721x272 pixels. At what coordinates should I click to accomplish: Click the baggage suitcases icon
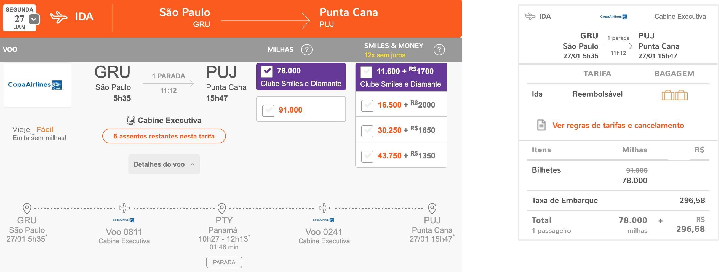[x=674, y=95]
